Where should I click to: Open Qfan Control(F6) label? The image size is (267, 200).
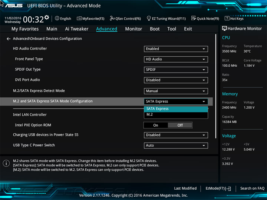[x=128, y=19]
